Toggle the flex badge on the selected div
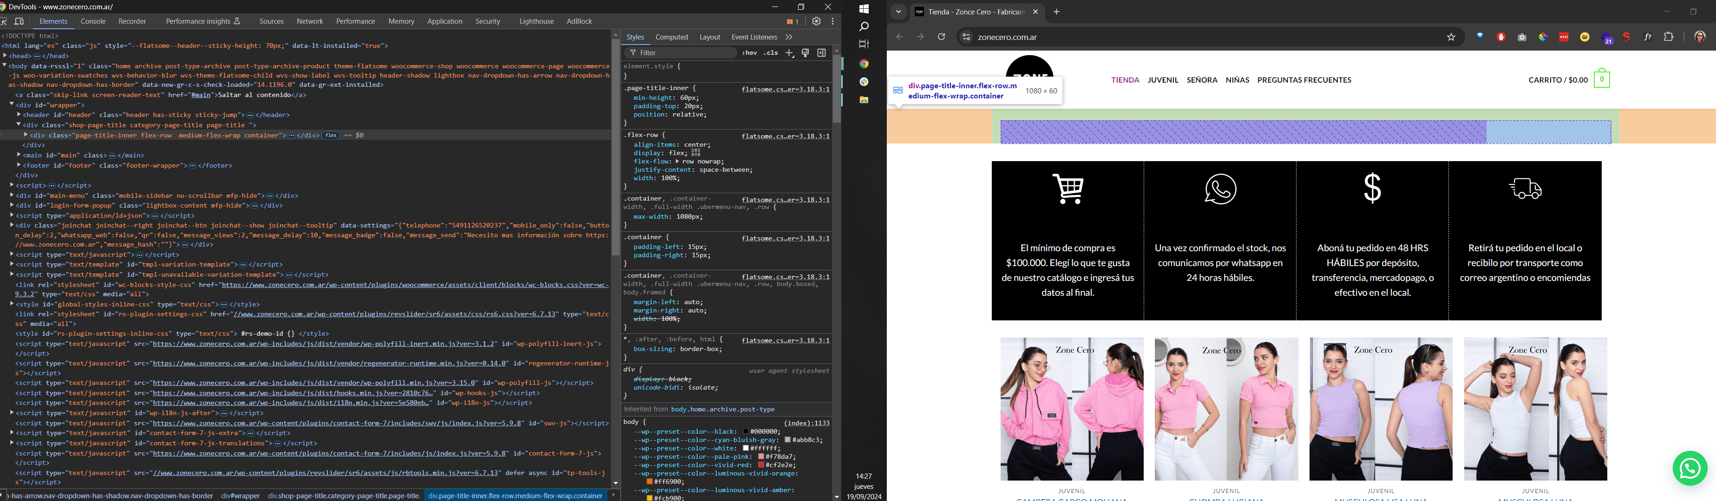 pyautogui.click(x=331, y=135)
